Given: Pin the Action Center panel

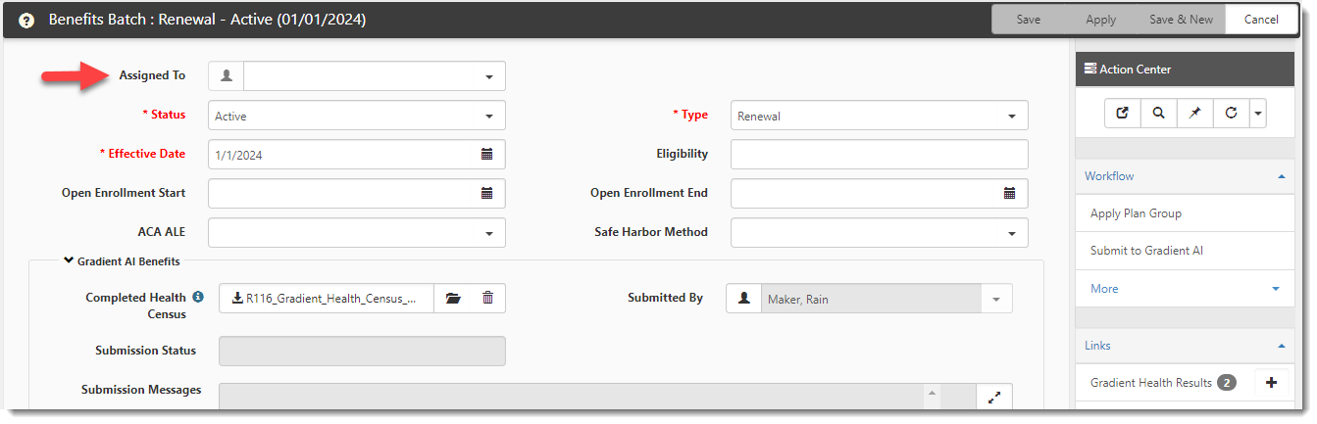Looking at the screenshot, I should (x=1194, y=113).
